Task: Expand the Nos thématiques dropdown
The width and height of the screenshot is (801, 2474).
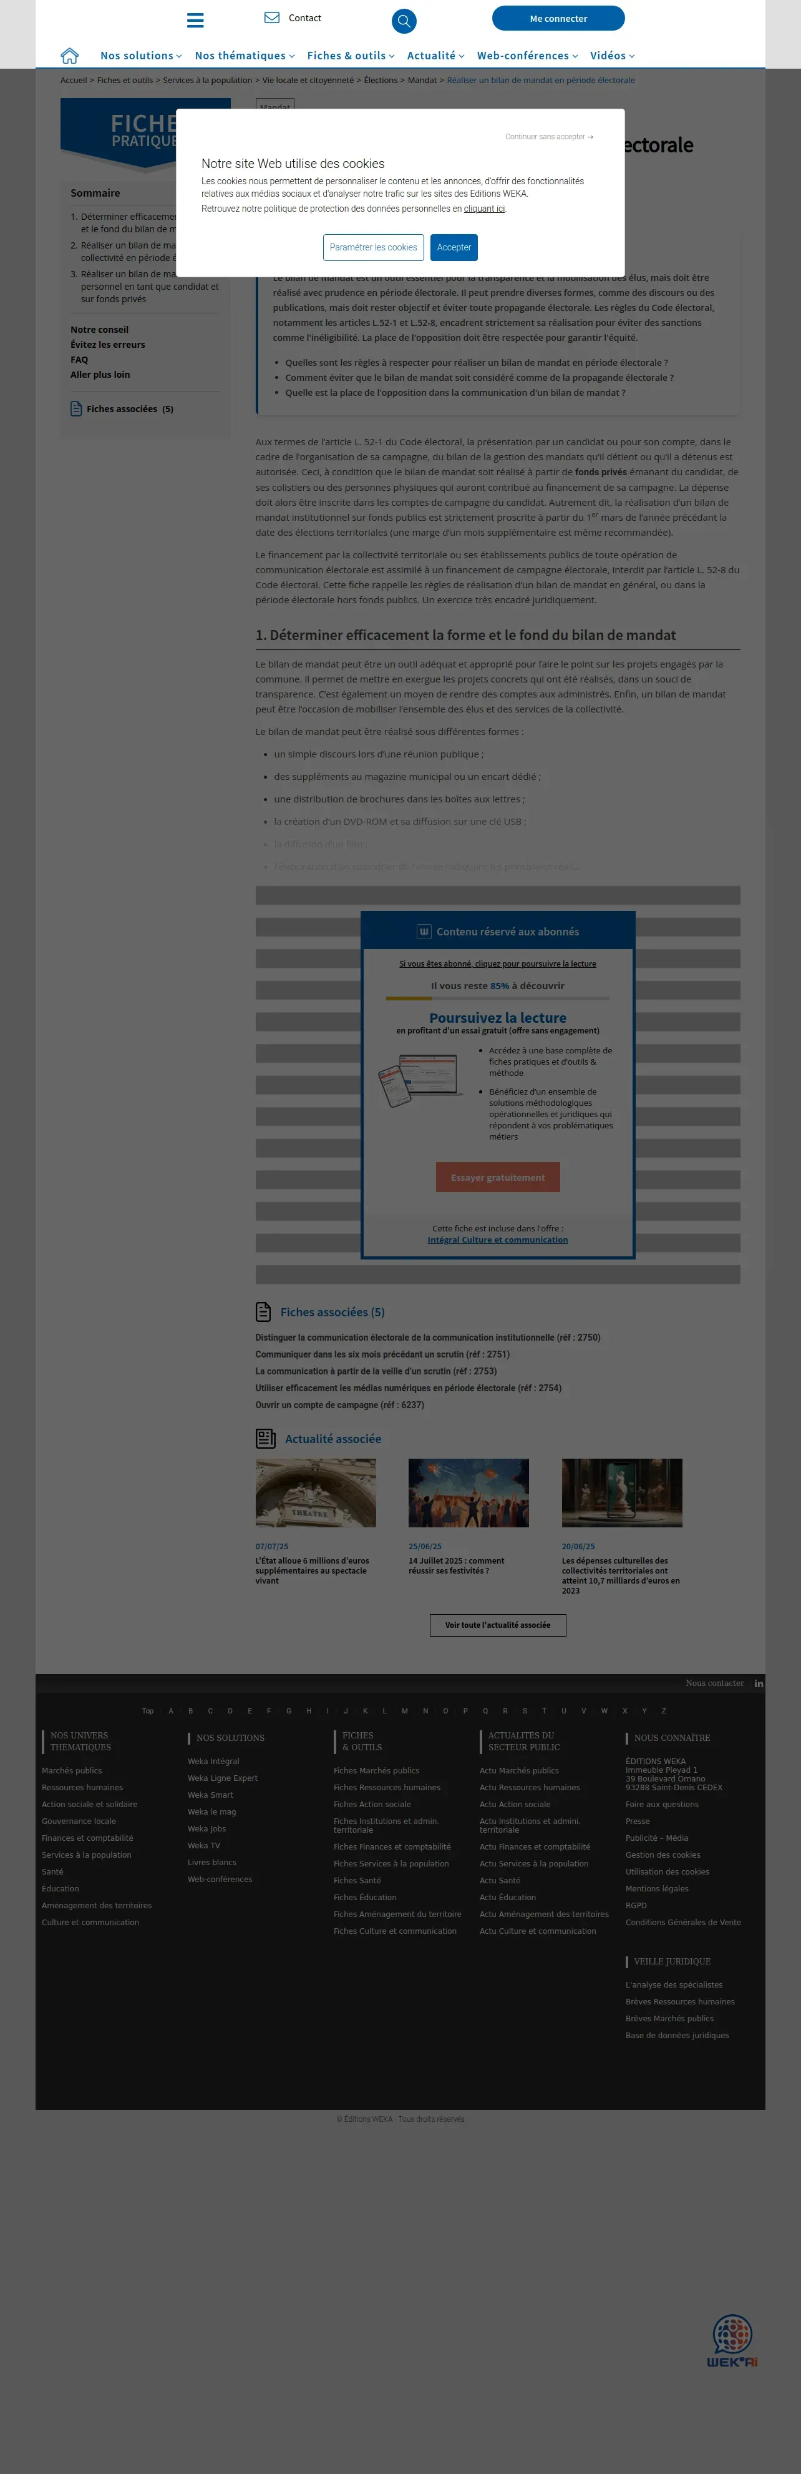Action: (245, 56)
